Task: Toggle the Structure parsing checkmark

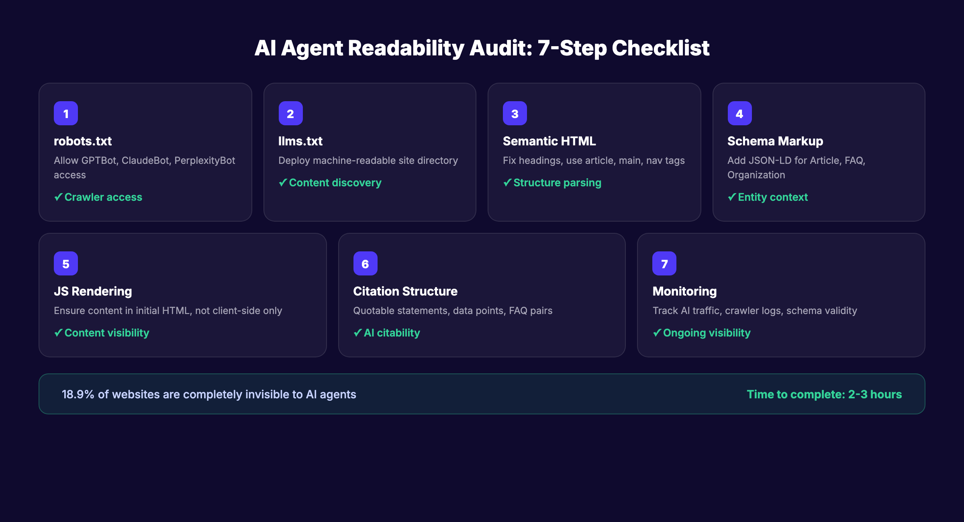Action: point(552,183)
